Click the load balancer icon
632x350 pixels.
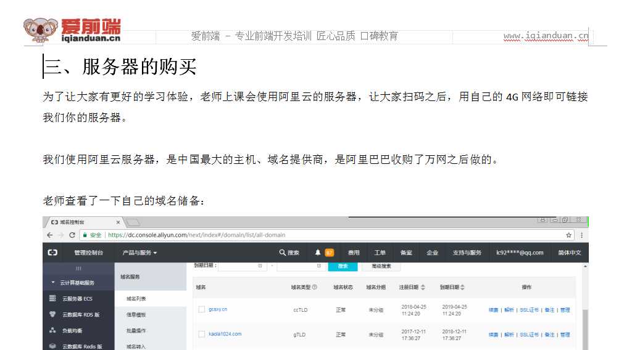point(52,330)
